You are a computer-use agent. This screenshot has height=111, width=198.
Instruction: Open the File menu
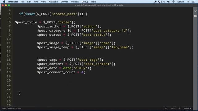23,2
